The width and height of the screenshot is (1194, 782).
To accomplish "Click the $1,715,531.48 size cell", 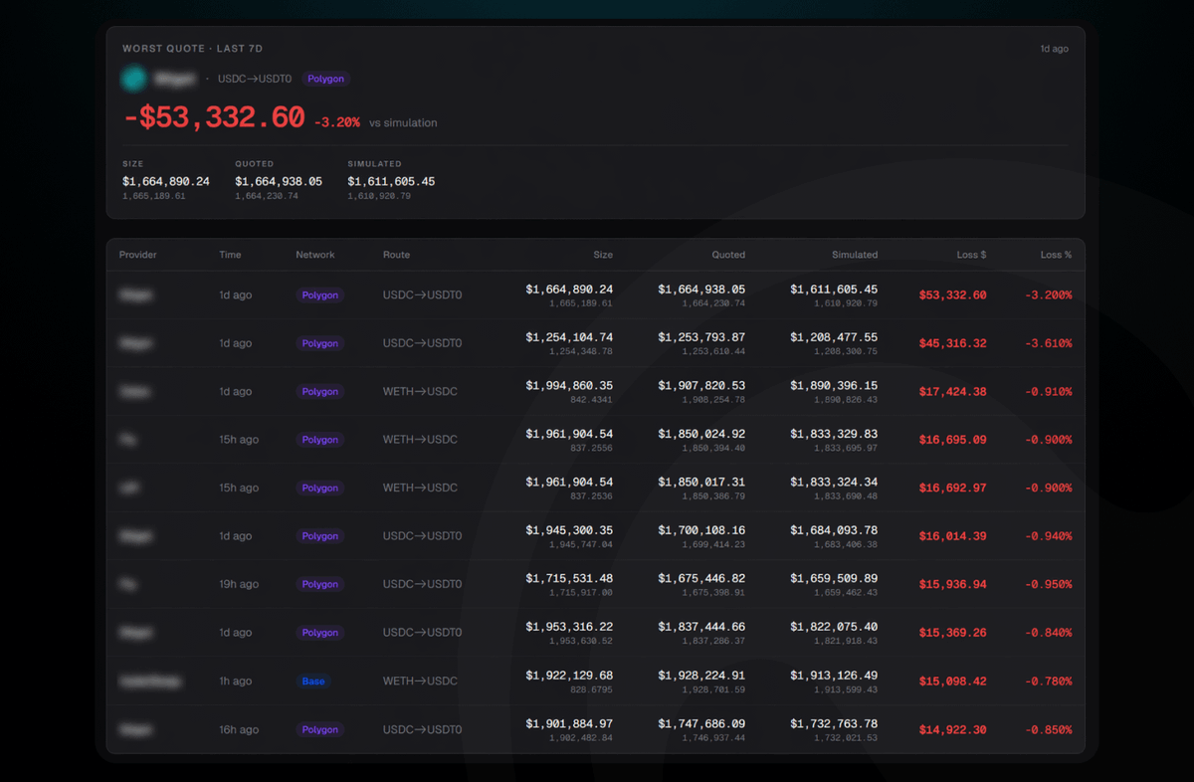I will [x=569, y=579].
